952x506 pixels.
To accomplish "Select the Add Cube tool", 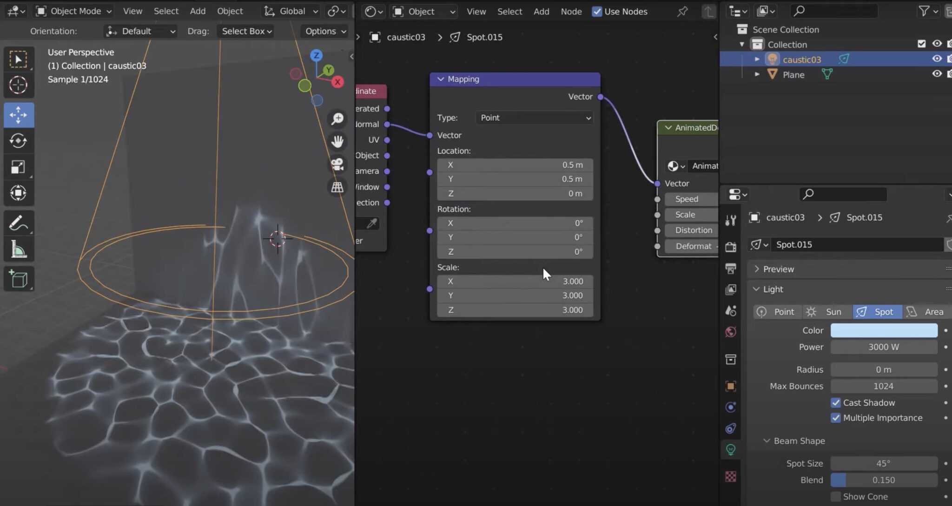I will [19, 279].
